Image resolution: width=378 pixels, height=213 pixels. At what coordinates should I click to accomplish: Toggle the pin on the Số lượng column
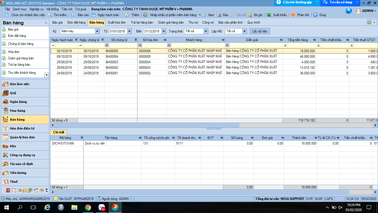point(252,138)
